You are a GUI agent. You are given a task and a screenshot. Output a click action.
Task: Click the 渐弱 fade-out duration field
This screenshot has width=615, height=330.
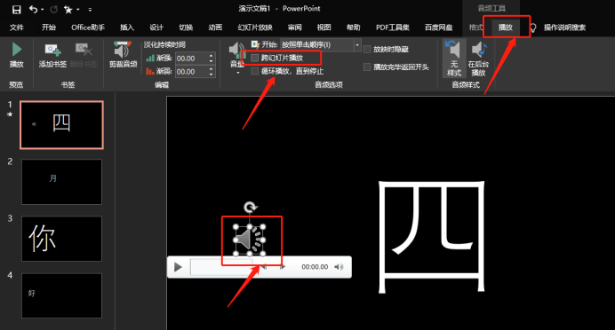click(192, 72)
